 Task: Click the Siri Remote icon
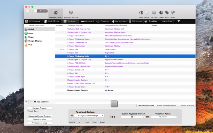pyautogui.click(x=130, y=21)
